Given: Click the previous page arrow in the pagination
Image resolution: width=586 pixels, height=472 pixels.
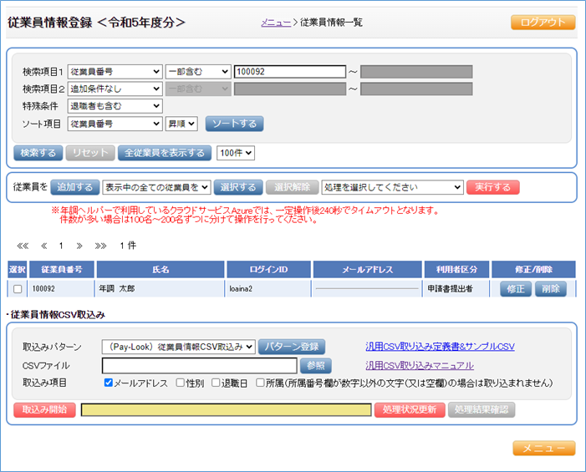Looking at the screenshot, I should coord(43,246).
